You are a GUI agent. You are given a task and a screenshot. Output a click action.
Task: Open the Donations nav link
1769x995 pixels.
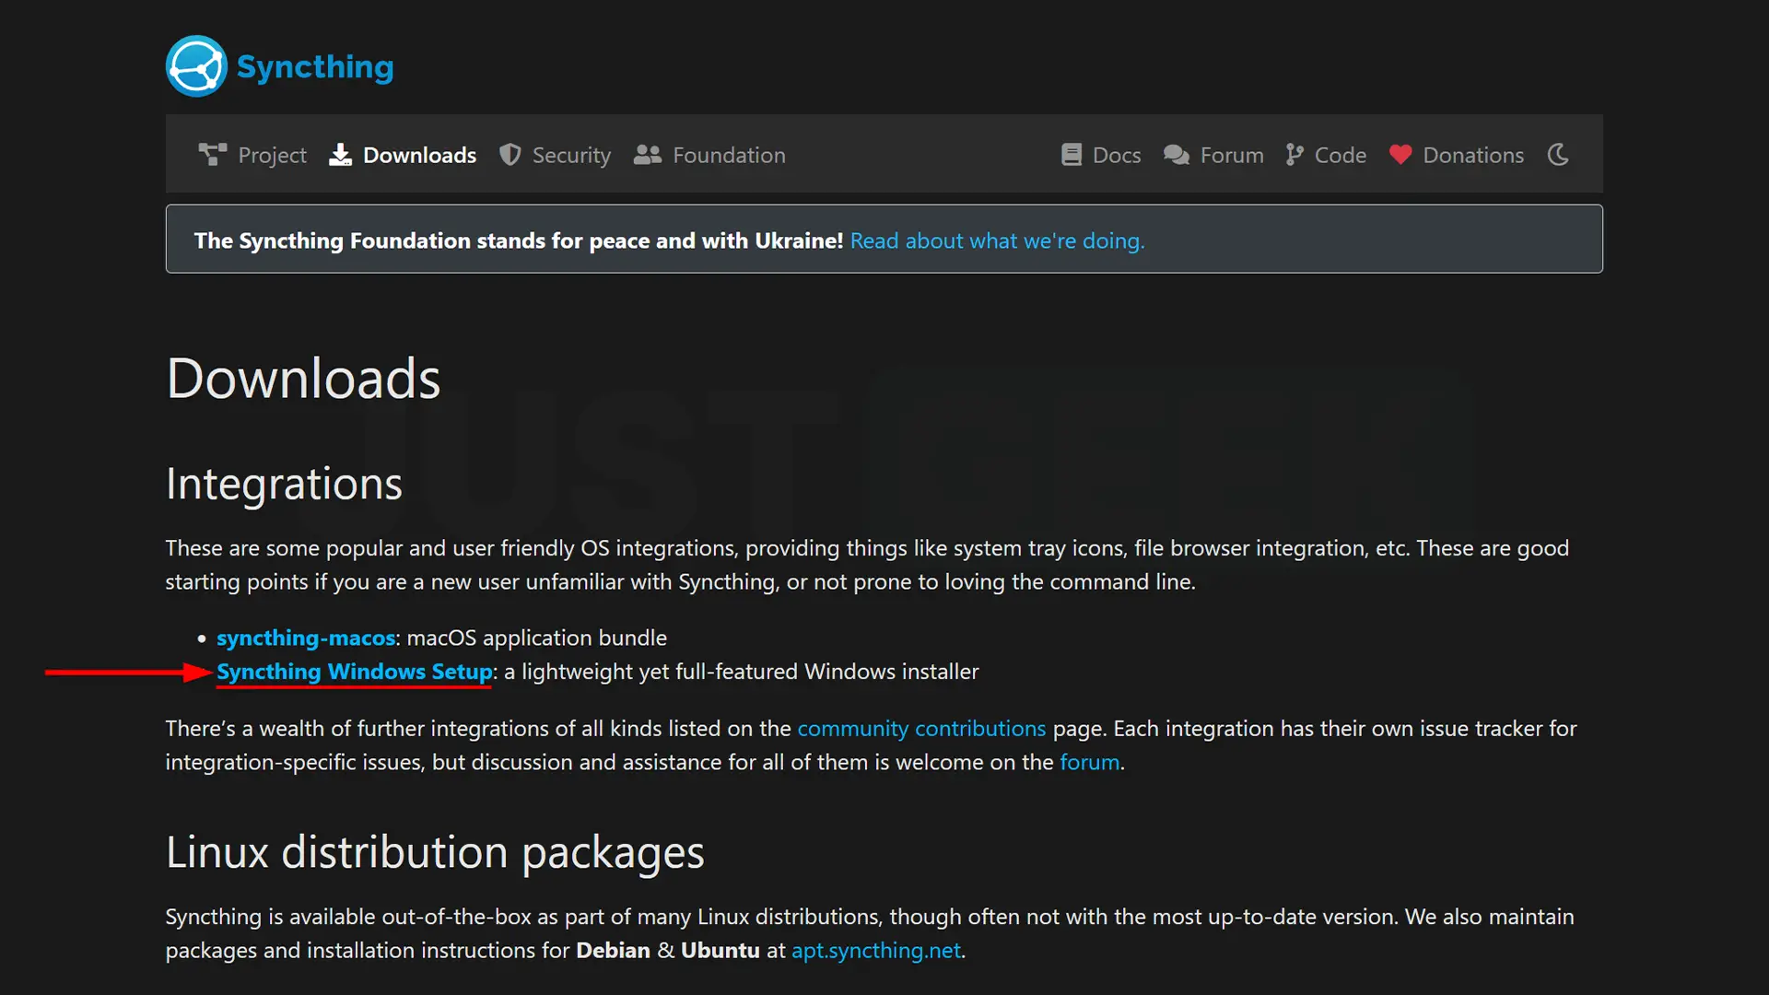pos(1473,155)
